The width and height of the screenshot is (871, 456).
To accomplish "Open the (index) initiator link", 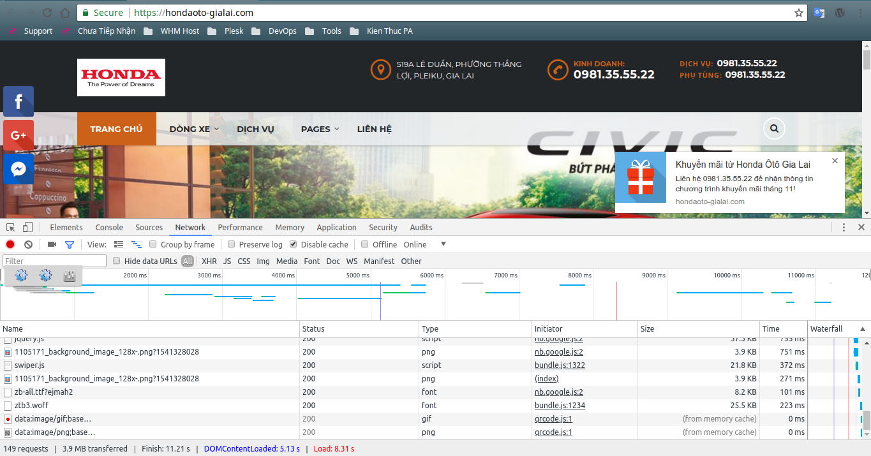I will (x=547, y=379).
